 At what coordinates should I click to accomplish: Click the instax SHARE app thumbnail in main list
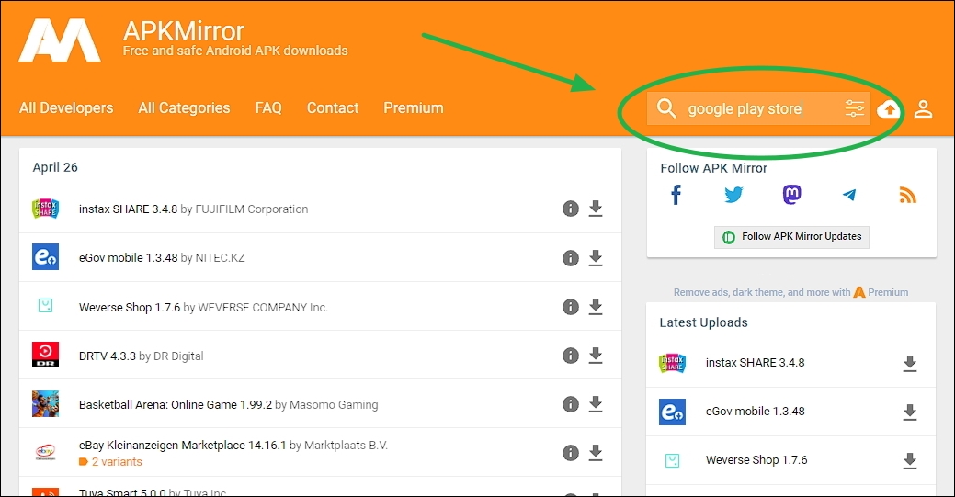coord(46,209)
